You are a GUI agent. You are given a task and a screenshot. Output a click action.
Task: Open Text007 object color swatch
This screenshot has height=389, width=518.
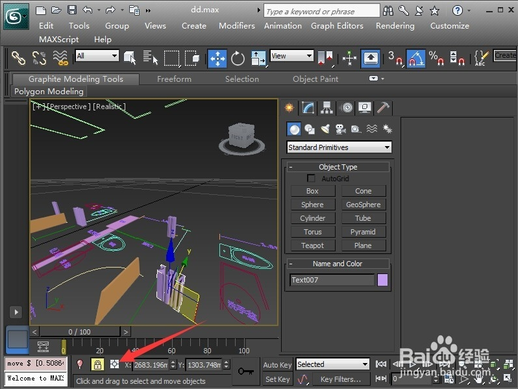point(382,280)
